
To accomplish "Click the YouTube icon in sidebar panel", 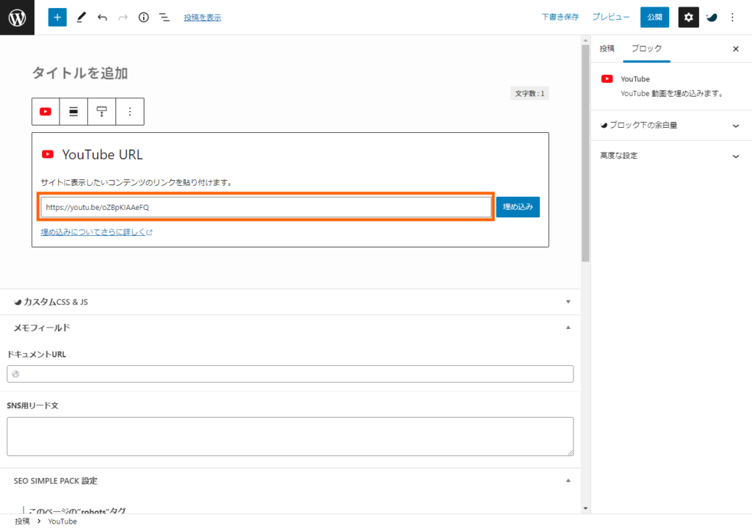I will (607, 79).
